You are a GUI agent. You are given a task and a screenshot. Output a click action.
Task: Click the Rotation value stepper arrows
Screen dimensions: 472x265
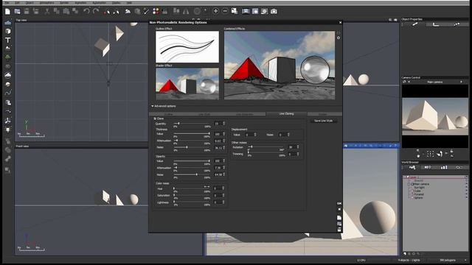298,147
